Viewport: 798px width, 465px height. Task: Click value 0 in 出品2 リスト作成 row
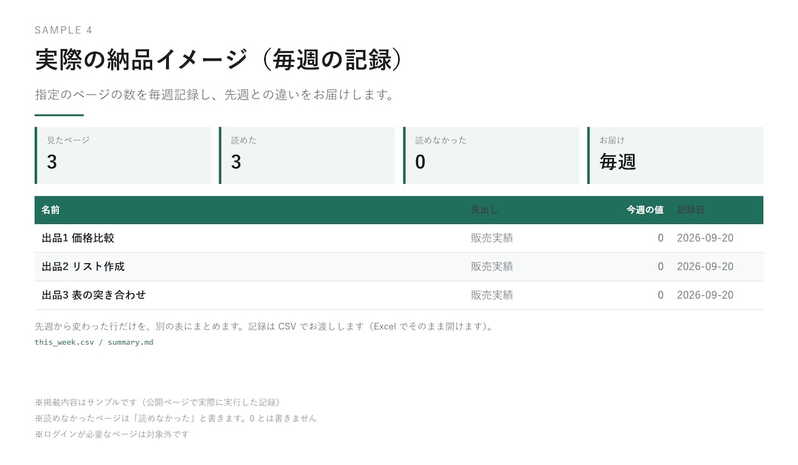pyautogui.click(x=661, y=266)
